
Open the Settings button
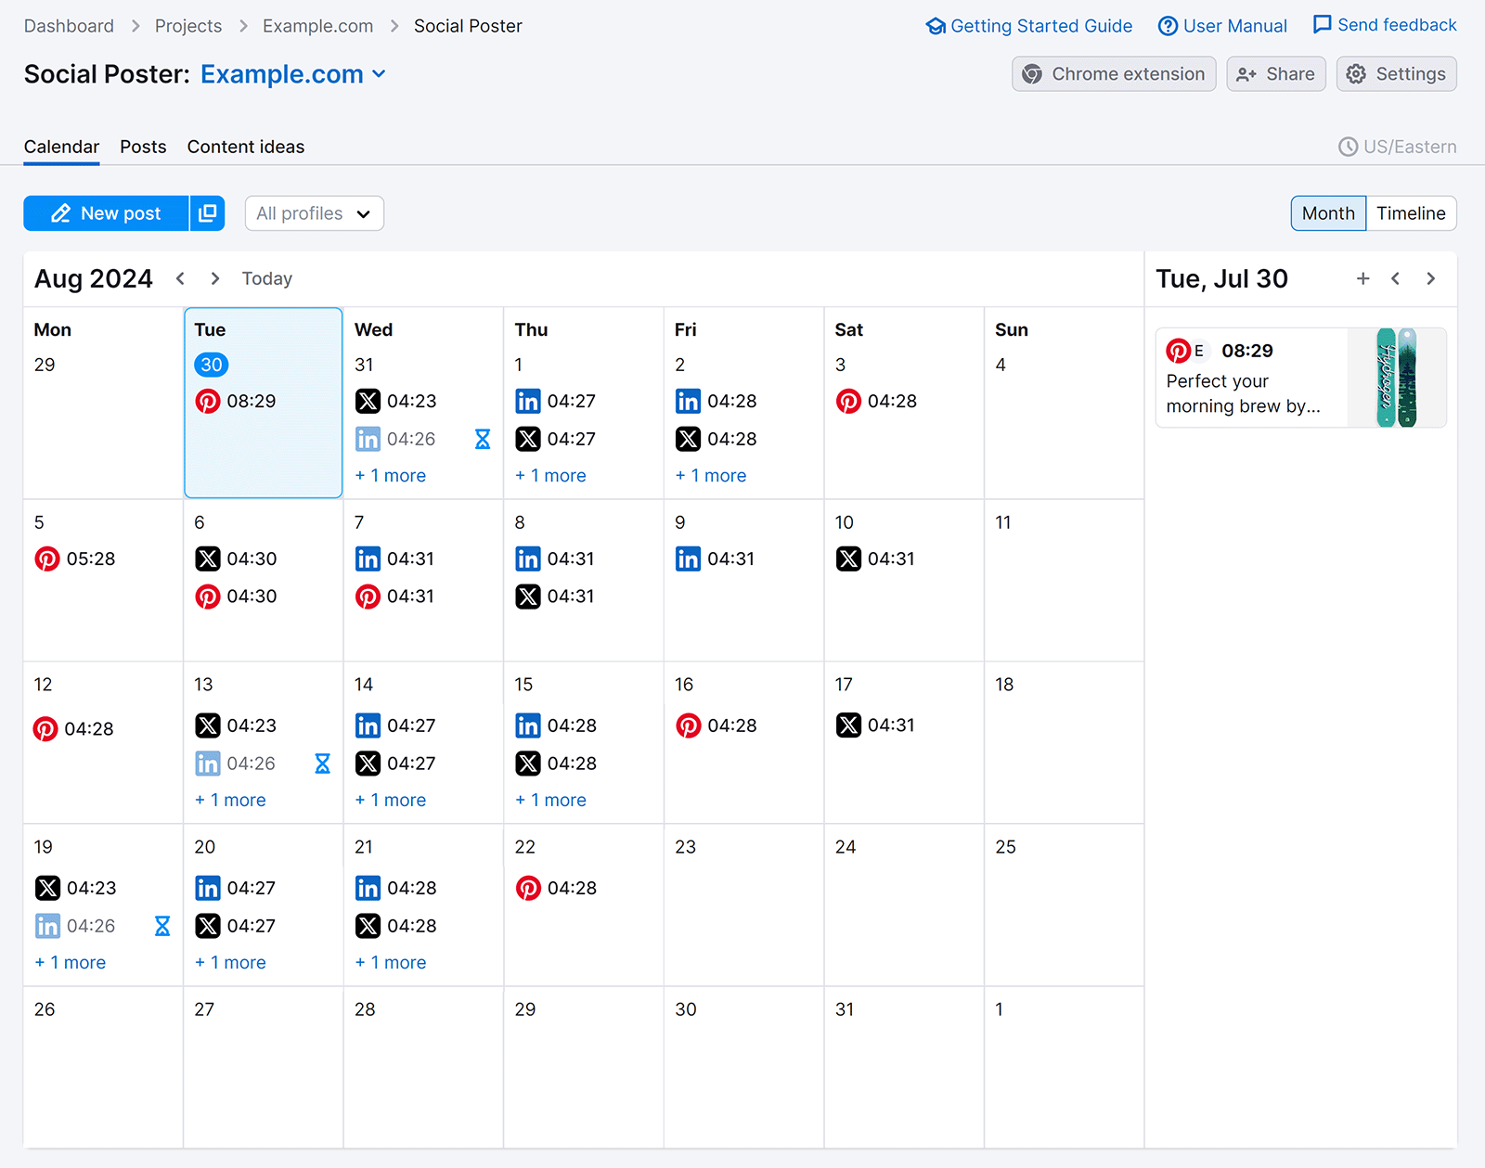click(x=1396, y=74)
